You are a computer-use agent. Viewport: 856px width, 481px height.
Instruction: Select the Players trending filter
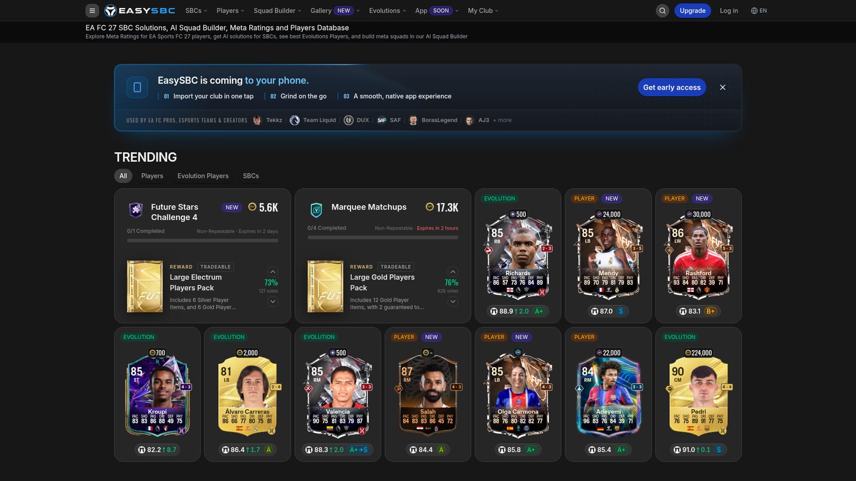point(152,176)
